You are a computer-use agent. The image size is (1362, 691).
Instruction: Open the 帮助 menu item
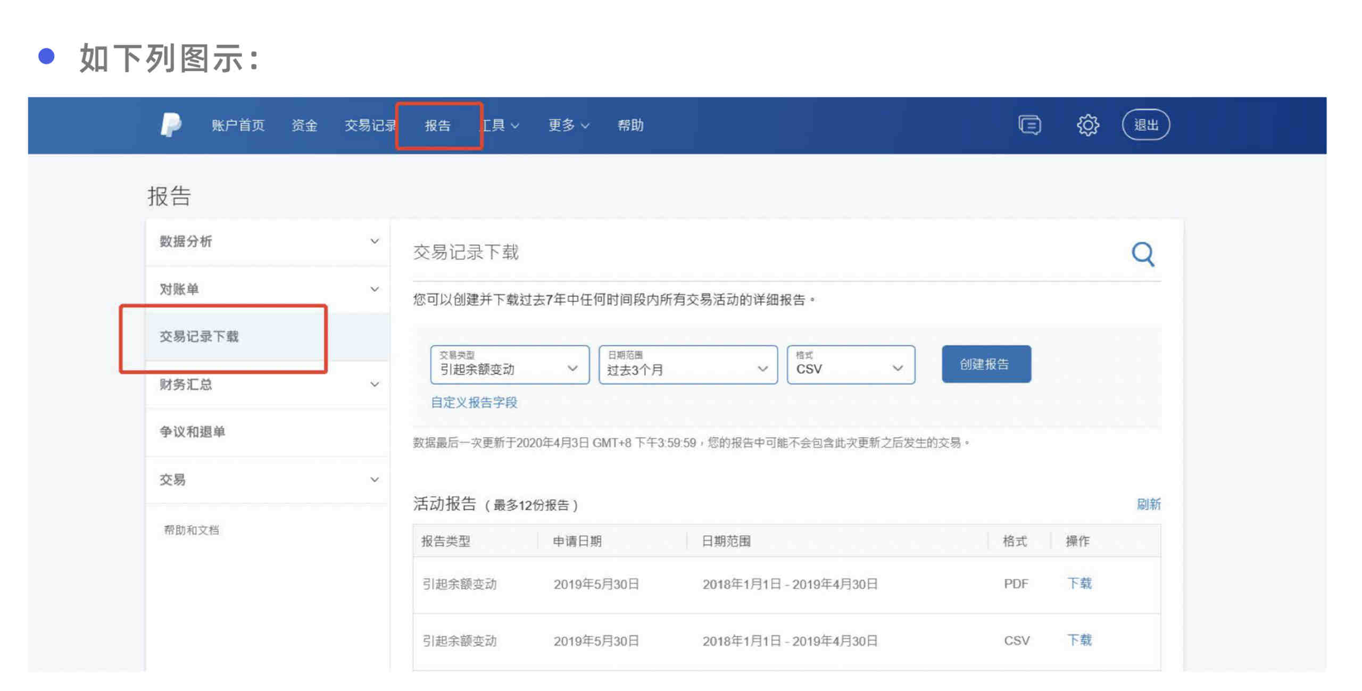pyautogui.click(x=630, y=126)
